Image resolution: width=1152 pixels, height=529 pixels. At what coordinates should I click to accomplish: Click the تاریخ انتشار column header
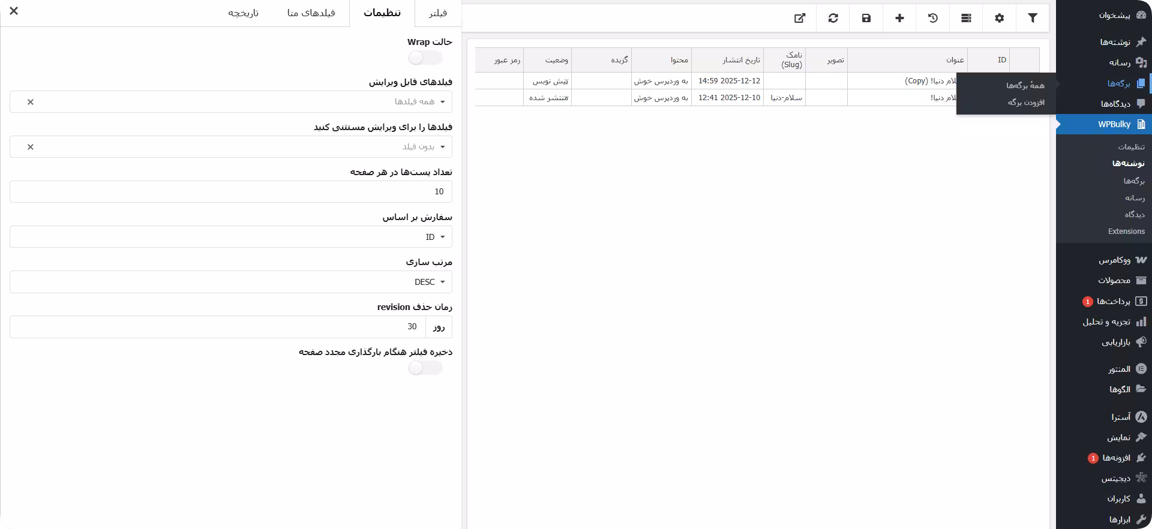[727, 60]
